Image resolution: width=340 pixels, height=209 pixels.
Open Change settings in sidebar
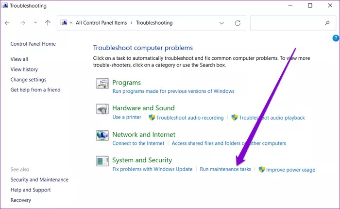(28, 80)
